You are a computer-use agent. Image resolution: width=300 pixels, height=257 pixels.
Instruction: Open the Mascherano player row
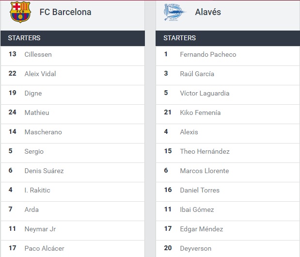43,132
